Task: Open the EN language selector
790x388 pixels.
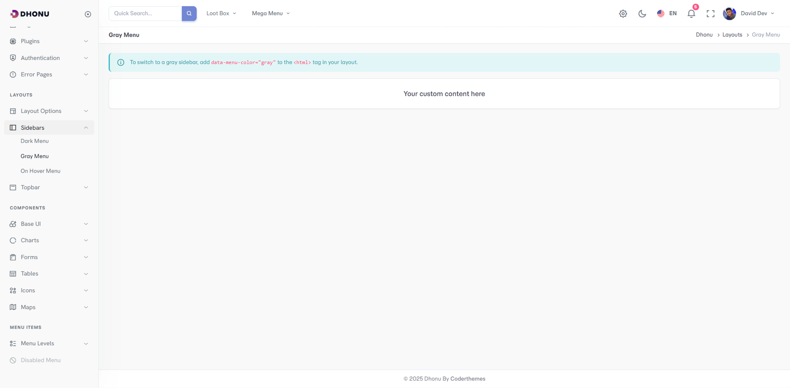Action: [667, 14]
